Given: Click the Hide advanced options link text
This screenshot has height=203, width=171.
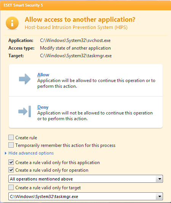Looking at the screenshot, I should [x=31, y=153].
